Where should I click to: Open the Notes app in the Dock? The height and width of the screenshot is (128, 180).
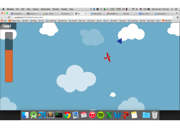tap(134, 115)
